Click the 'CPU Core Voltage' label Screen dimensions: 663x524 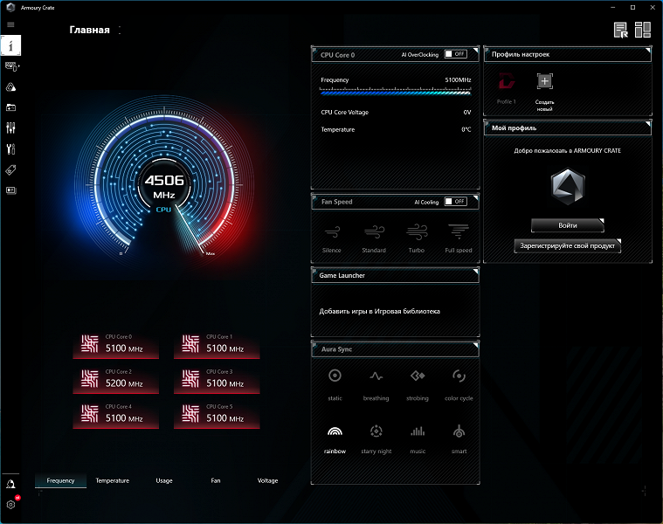click(x=345, y=113)
